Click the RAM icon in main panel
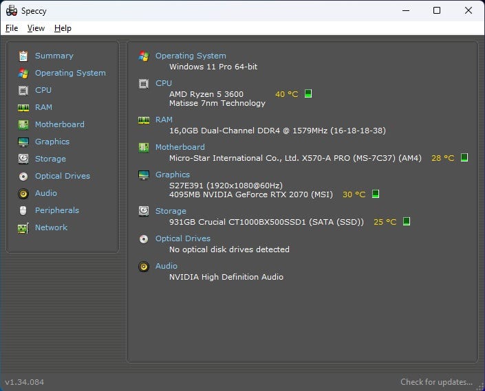Viewport: 485px width, 391px height. (x=144, y=120)
